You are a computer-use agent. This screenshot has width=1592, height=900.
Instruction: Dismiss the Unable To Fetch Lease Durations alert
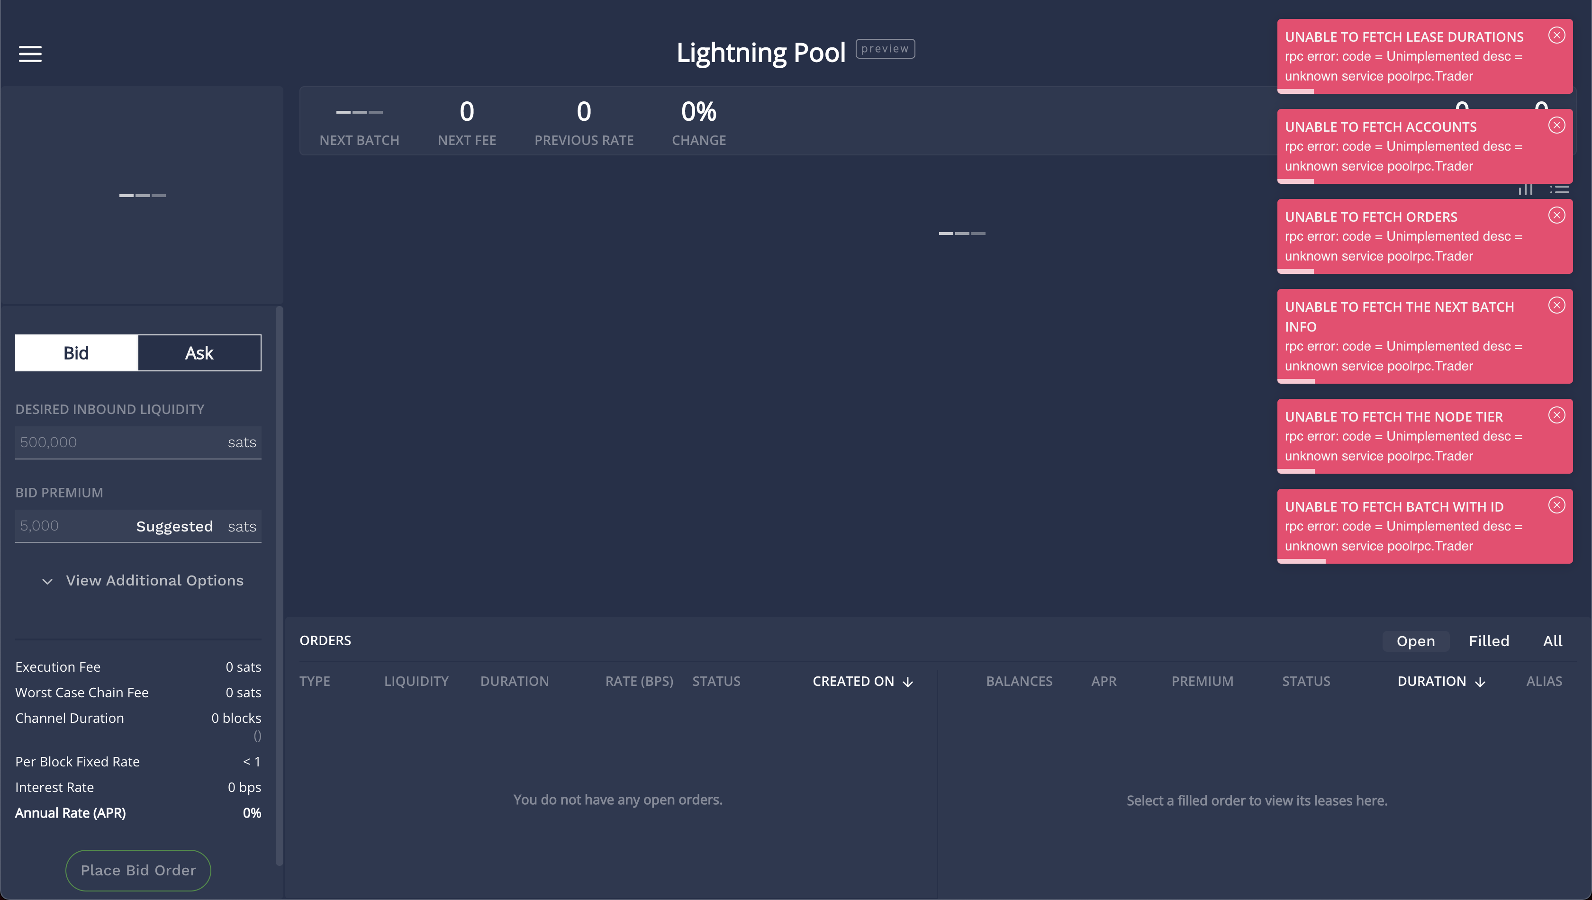pos(1557,35)
